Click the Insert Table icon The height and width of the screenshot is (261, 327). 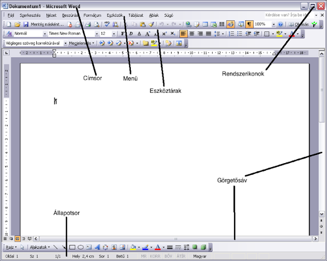tap(205, 24)
